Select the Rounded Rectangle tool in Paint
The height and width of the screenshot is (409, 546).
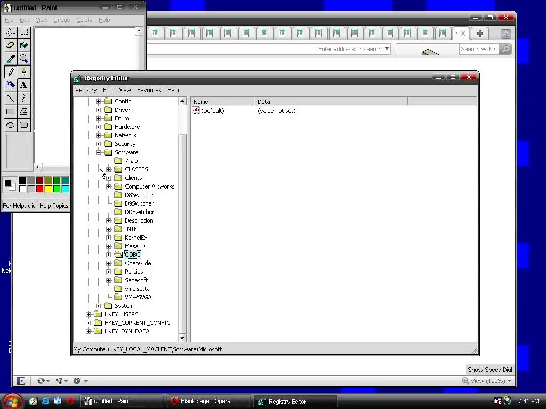[23, 125]
